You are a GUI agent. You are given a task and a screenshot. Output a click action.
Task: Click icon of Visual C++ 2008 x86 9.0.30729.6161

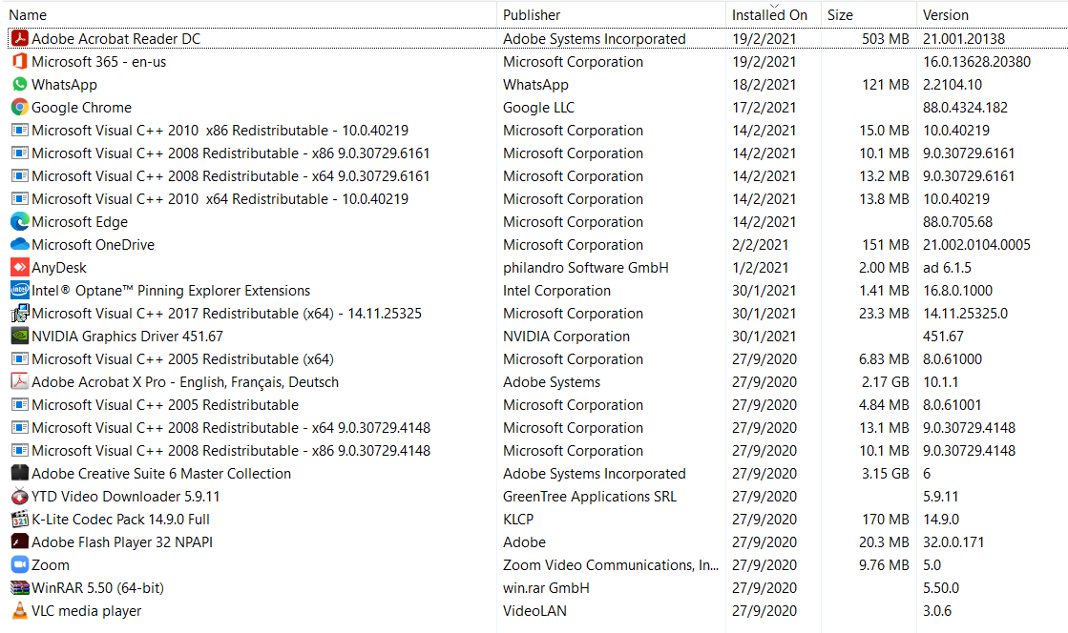tap(20, 153)
